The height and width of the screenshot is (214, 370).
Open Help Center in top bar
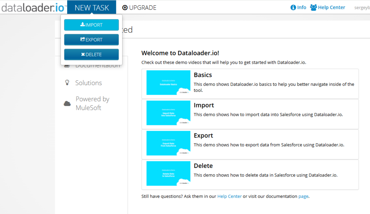point(331,8)
